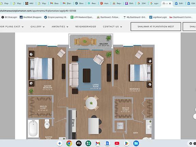This screenshot has height=147, width=196.
Task: Open the Neighborhood page
Action: [x=86, y=27]
